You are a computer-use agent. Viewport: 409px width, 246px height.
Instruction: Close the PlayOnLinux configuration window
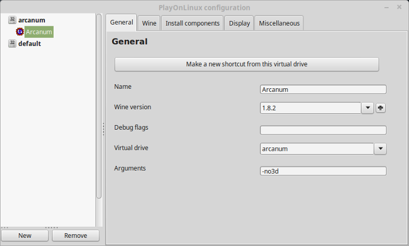click(x=399, y=7)
